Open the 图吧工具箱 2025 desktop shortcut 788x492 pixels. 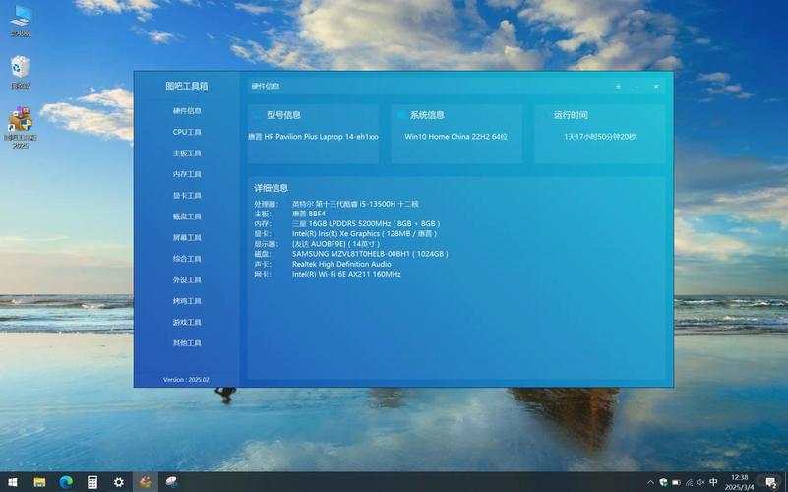click(x=21, y=128)
